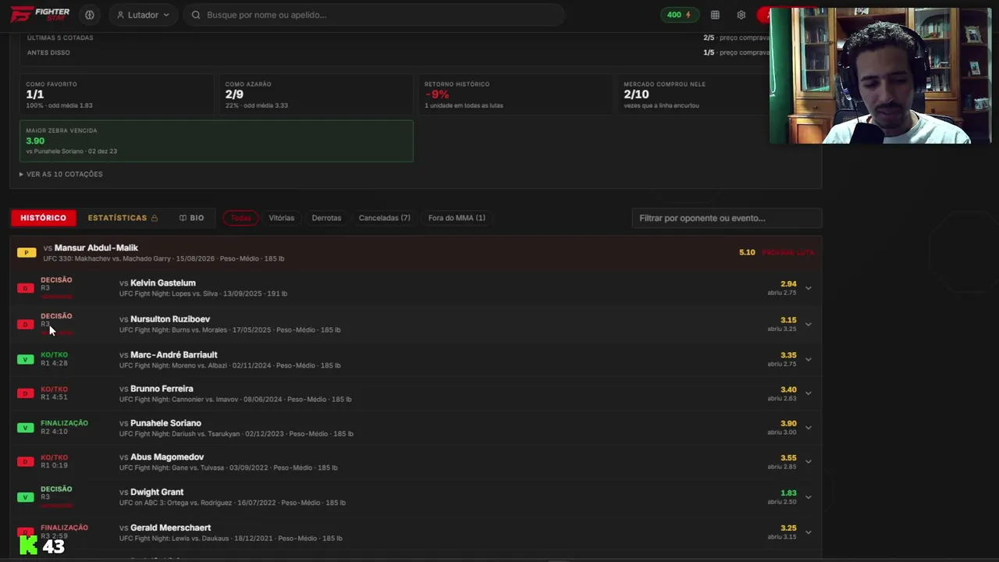Open the Nursulton Ruziboev fight link

(x=170, y=318)
